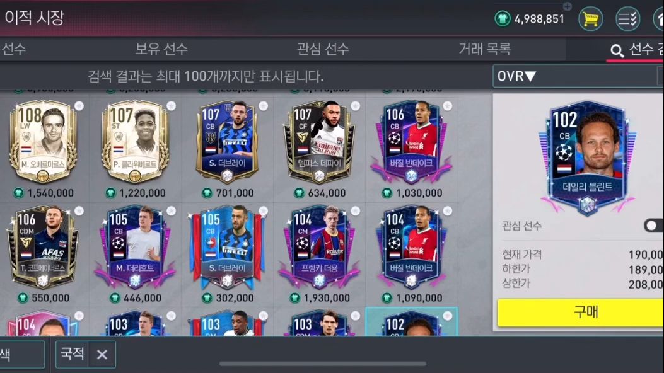Image resolution: width=664 pixels, height=373 pixels.
Task: Mark 멤피스 데파이 card favorite circle
Action: 355,106
